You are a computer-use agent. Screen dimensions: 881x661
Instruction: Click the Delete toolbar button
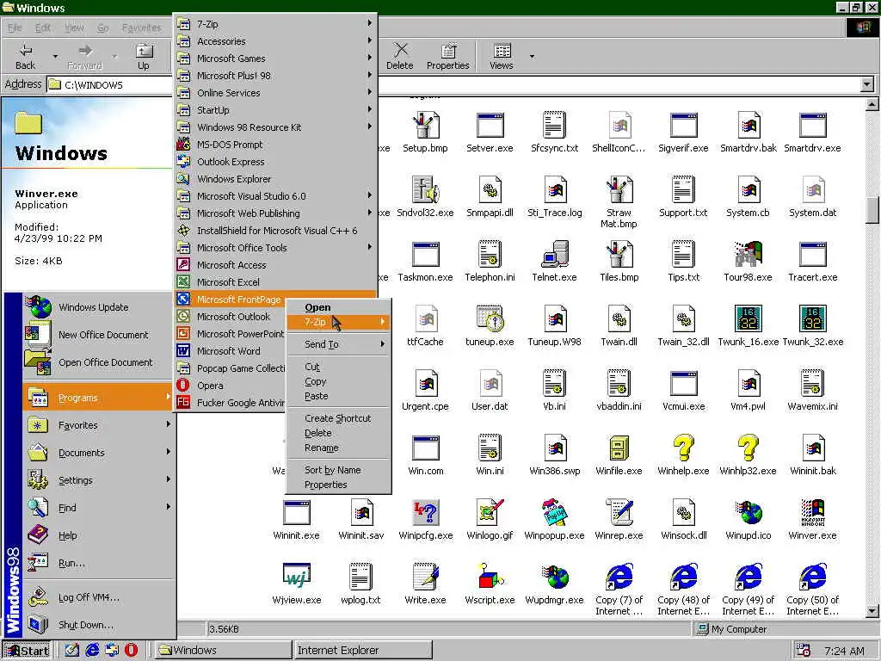[399, 56]
